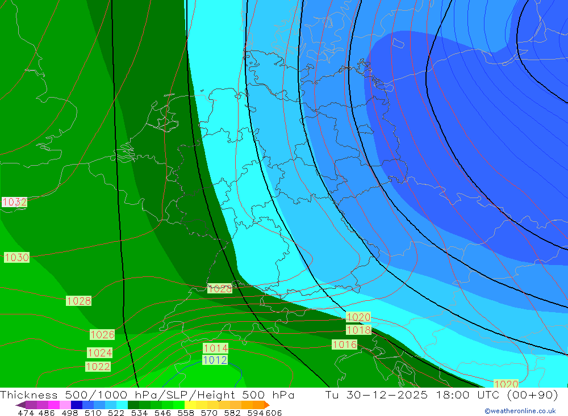
Task: Click legend value 498
Action: click(69, 413)
